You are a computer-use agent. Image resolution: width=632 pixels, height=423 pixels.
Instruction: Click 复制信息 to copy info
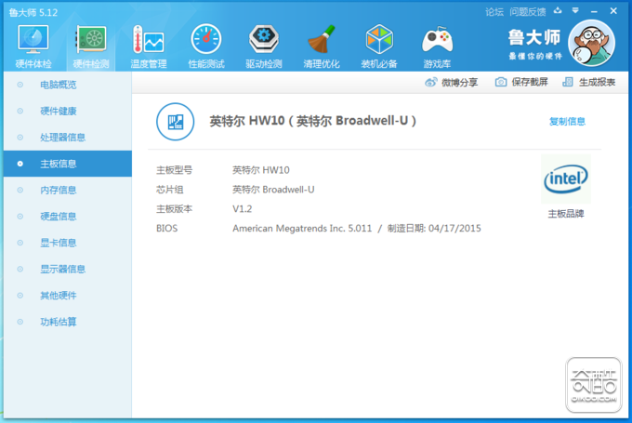tap(567, 122)
